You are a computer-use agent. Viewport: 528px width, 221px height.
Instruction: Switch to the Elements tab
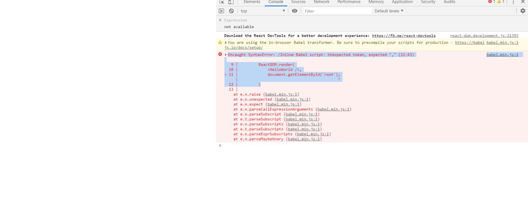(x=252, y=2)
